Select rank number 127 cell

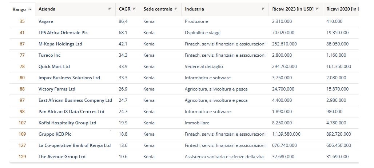coord(22,145)
